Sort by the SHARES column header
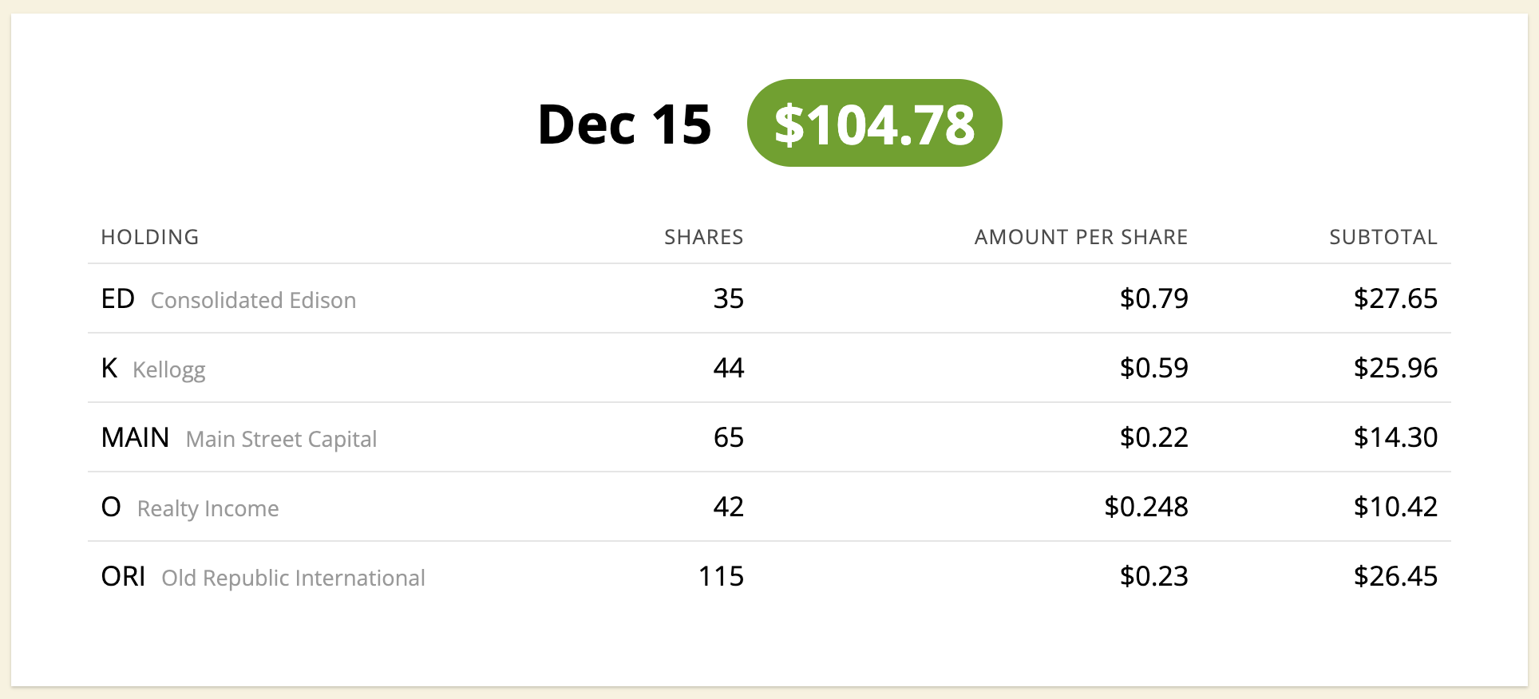The width and height of the screenshot is (1539, 699). [x=703, y=237]
